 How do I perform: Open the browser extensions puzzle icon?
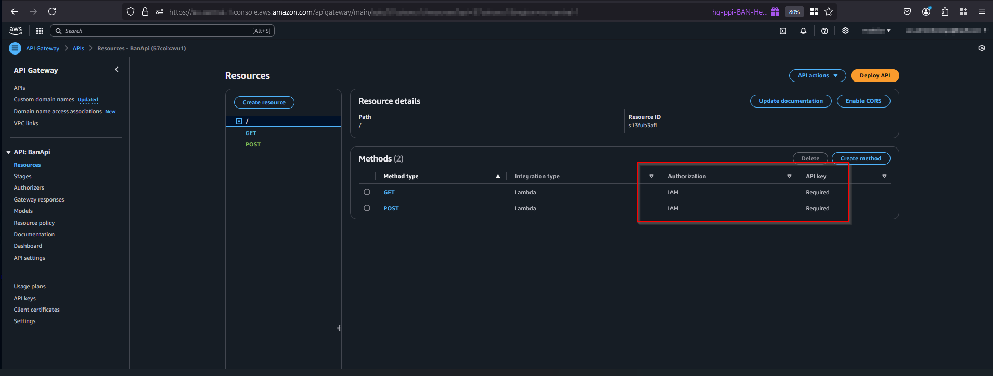coord(945,11)
